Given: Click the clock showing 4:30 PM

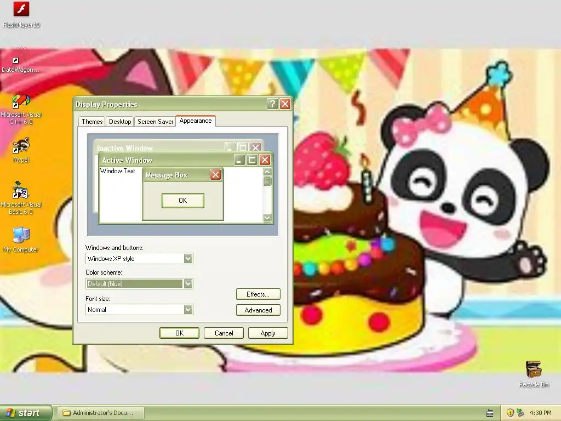Looking at the screenshot, I should point(541,413).
